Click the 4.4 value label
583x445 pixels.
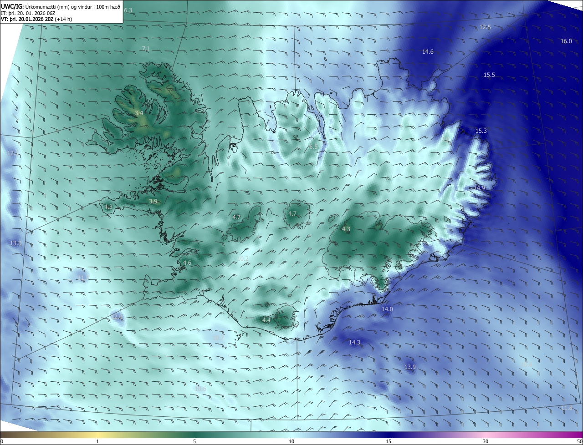click(x=266, y=320)
